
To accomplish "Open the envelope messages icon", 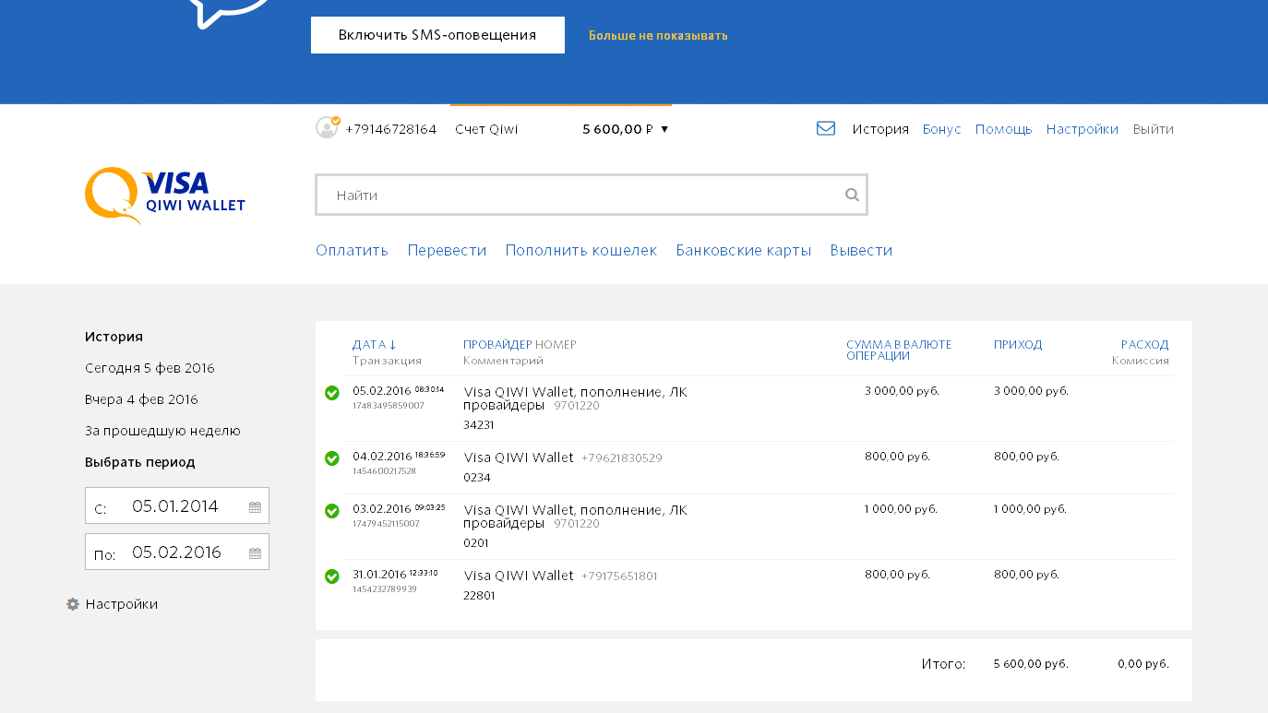I will [x=826, y=129].
